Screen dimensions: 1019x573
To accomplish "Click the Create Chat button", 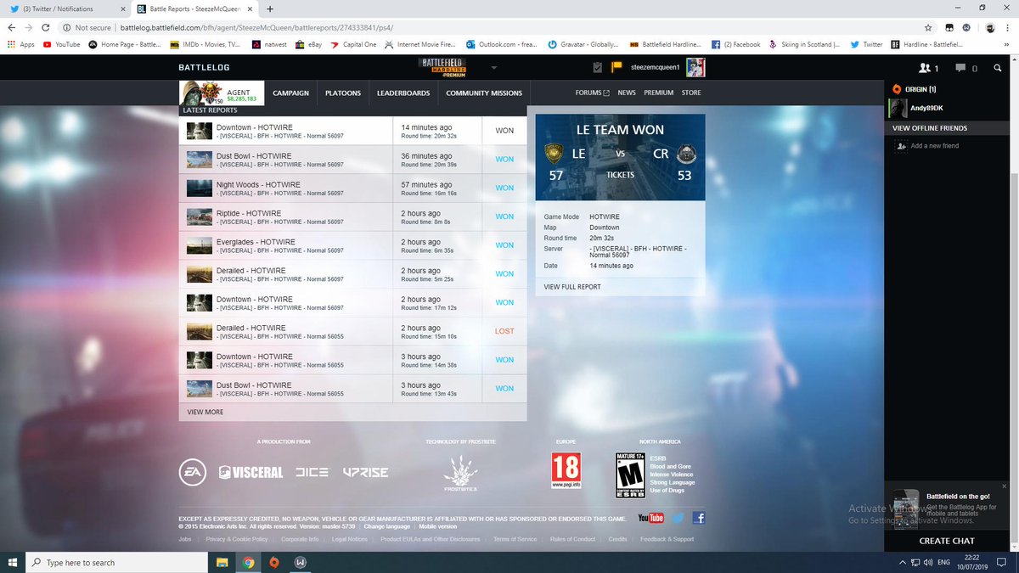I will 947,541.
